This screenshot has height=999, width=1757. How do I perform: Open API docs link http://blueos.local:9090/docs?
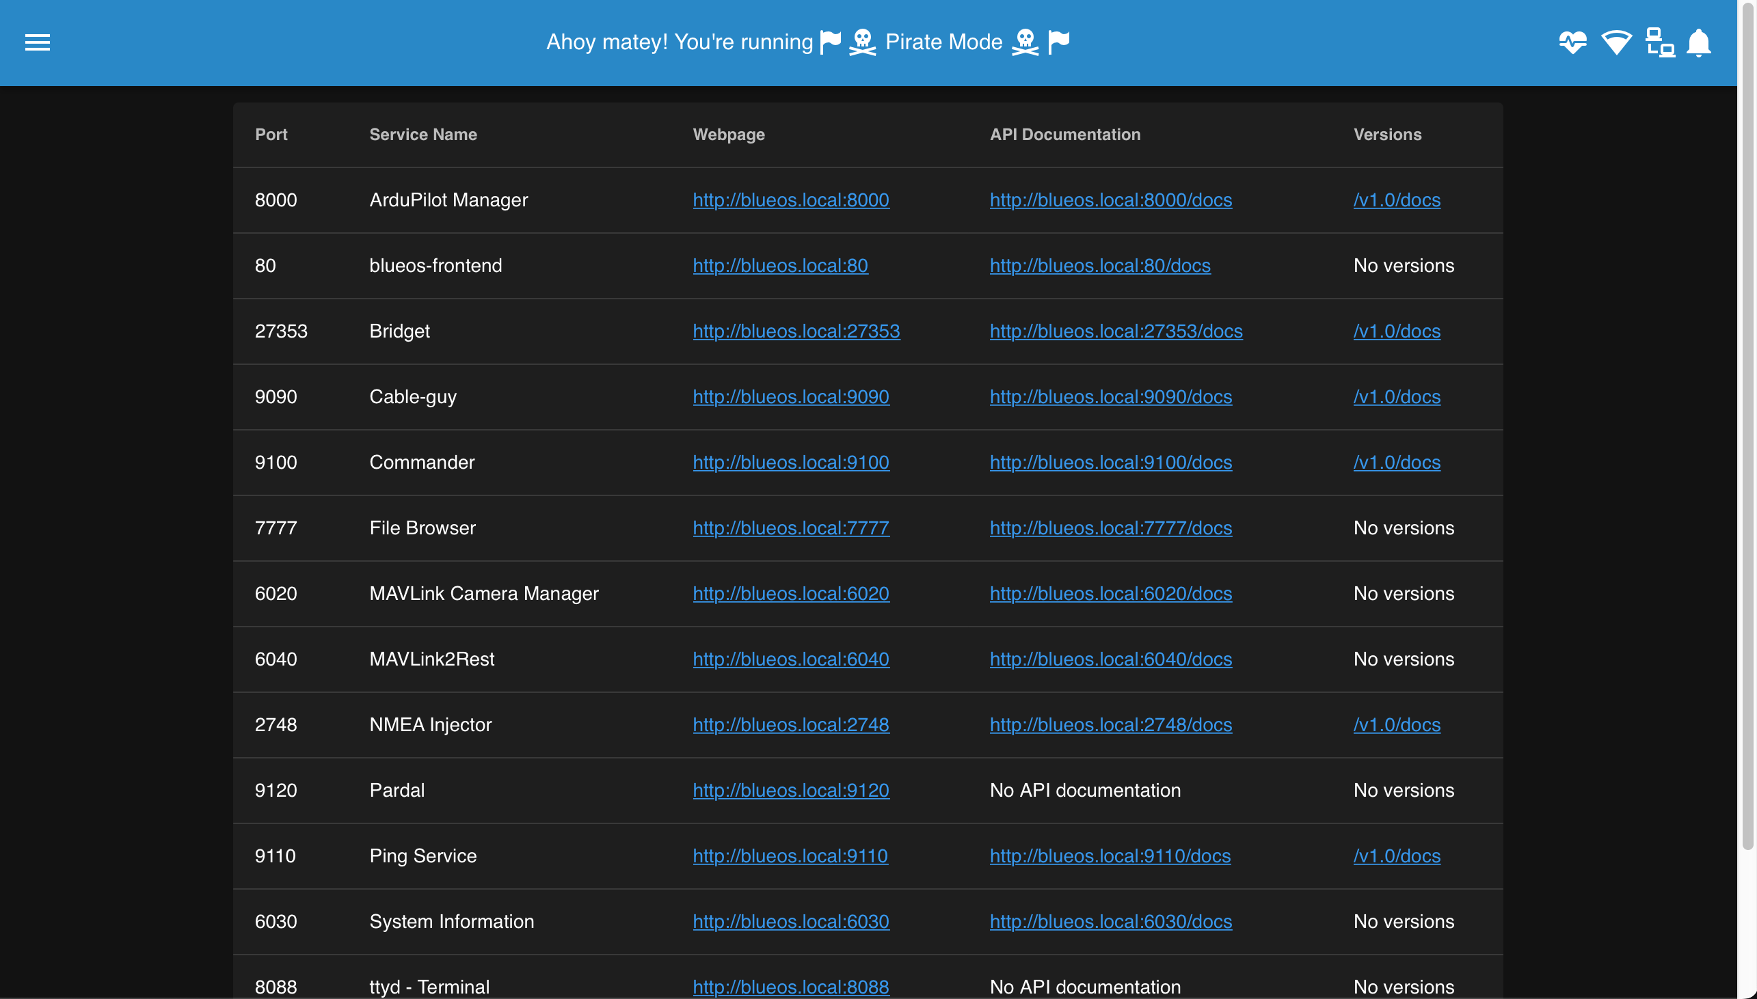coord(1110,396)
